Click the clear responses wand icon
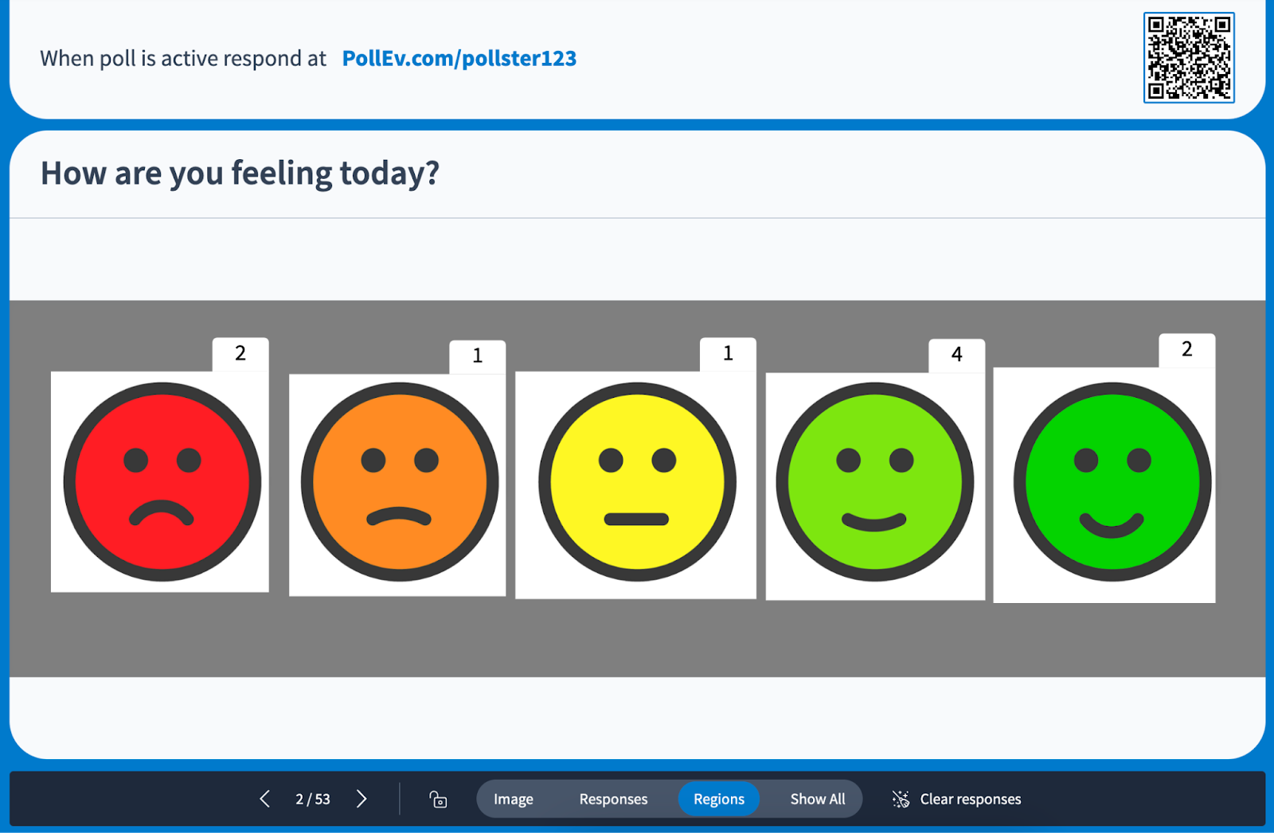 [899, 799]
